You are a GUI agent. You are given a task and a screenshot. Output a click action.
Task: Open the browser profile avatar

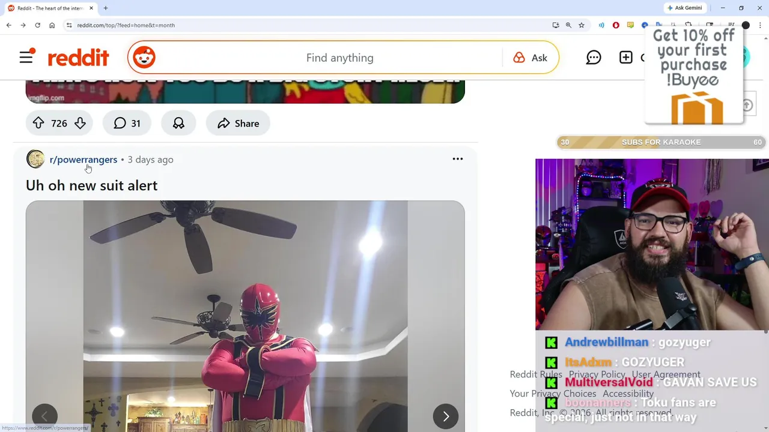746,25
